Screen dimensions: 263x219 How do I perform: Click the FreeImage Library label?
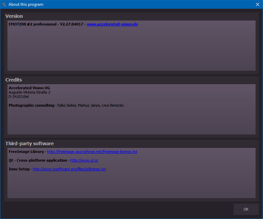click(x=26, y=152)
